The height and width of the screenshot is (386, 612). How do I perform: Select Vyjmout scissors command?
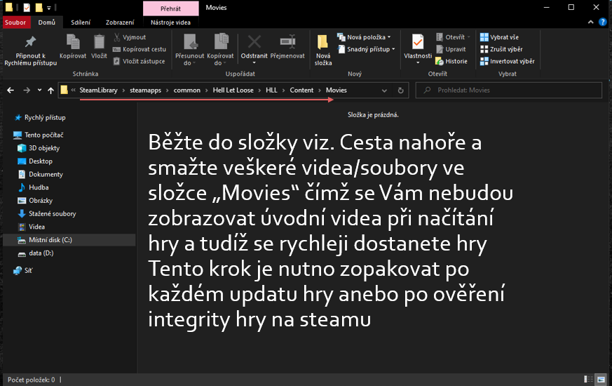tap(130, 37)
